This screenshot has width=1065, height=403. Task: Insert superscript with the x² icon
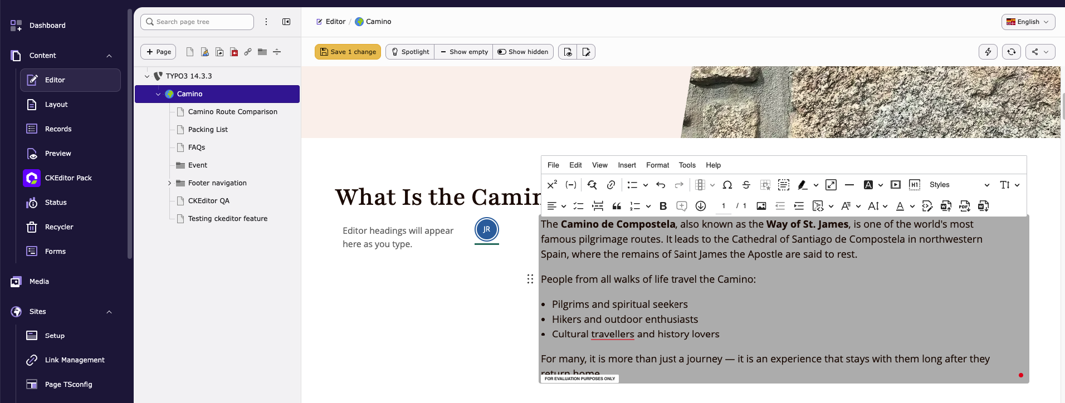tap(552, 185)
